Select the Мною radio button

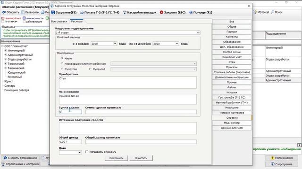coord(62,58)
